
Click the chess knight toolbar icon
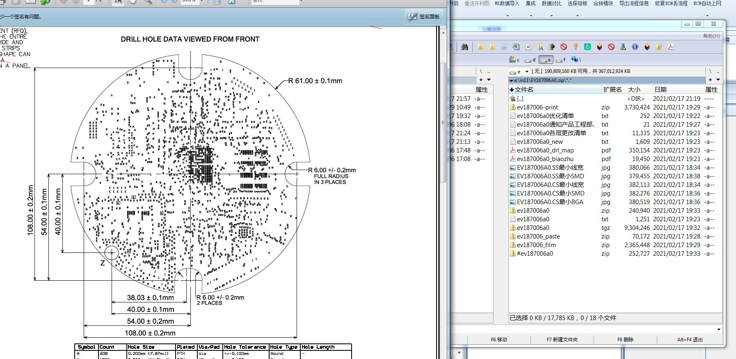click(552, 47)
